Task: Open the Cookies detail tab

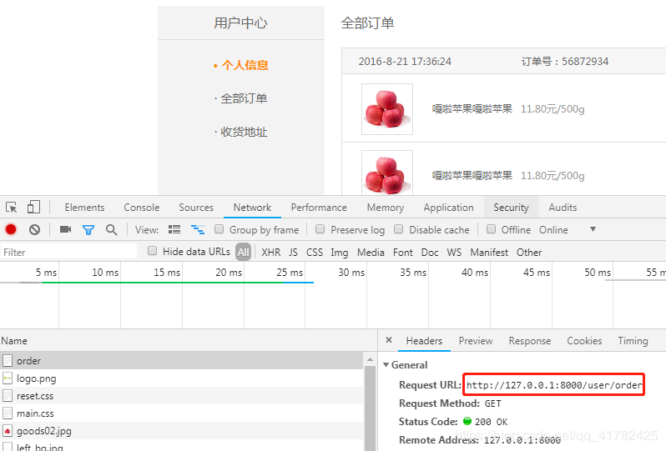Action: click(x=584, y=341)
